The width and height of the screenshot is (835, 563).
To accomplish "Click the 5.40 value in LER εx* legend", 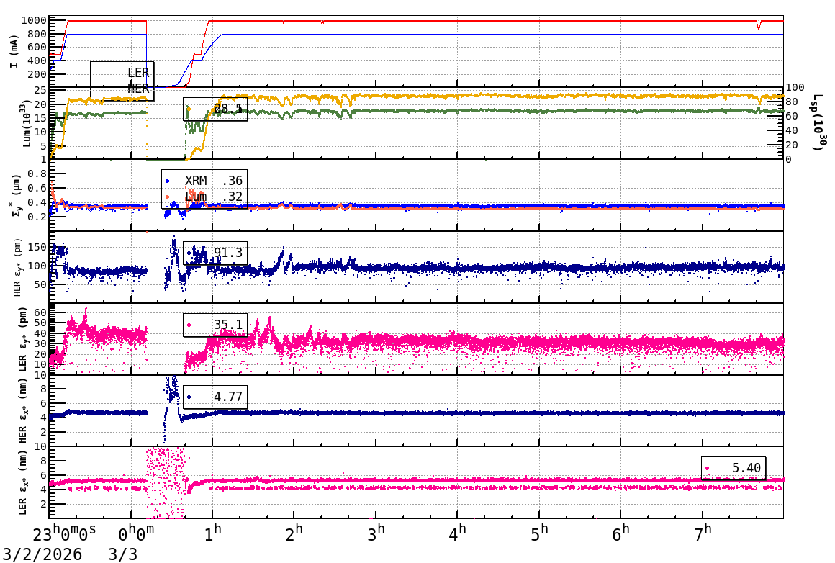I will (746, 468).
